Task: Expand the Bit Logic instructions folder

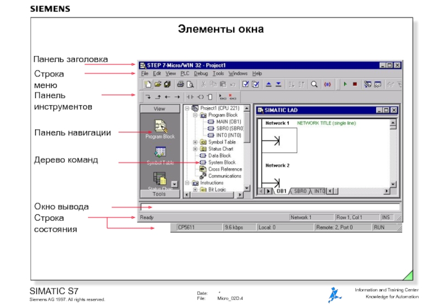Action: (195, 189)
